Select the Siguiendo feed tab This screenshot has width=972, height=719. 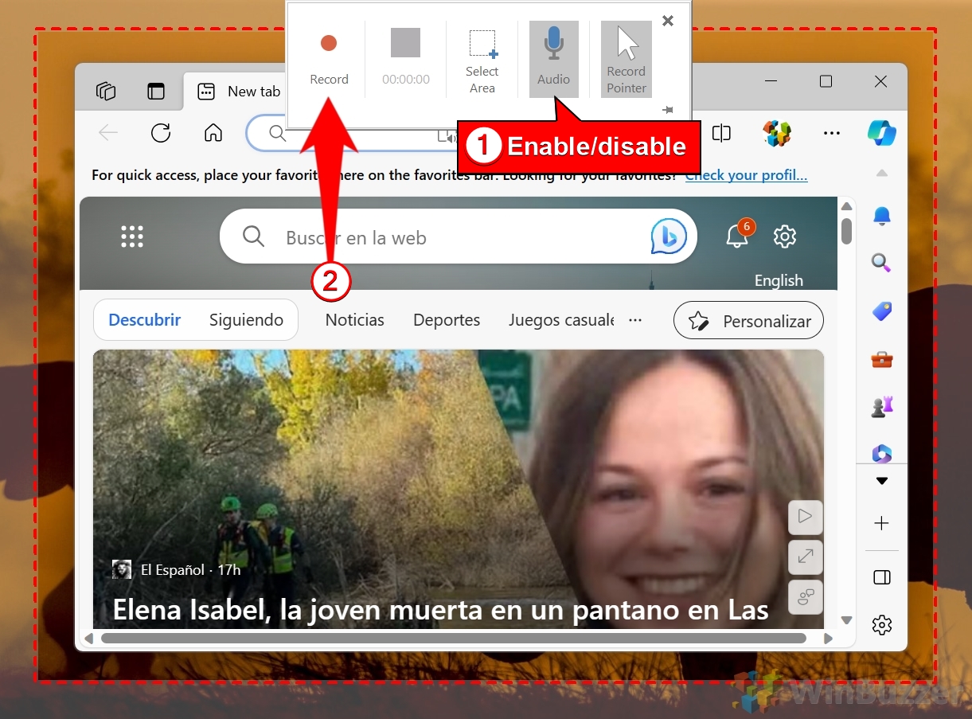tap(246, 320)
